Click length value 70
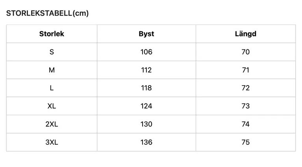The image size is (302, 167). [x=246, y=52]
